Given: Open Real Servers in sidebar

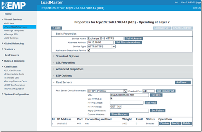Looking at the screenshot, I should pyautogui.click(x=12, y=55).
